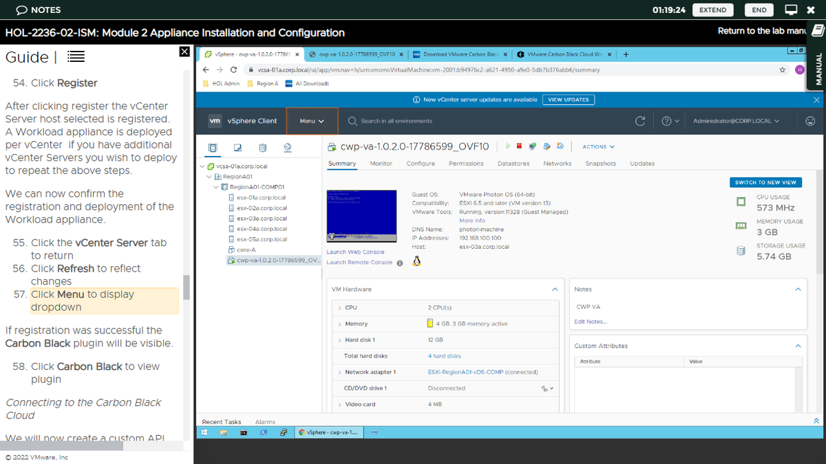Click the Launch Web Console link
This screenshot has width=826, height=464.
[355, 252]
